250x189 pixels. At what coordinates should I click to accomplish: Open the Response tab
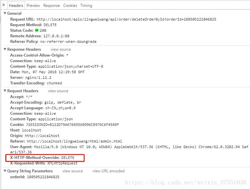click(x=52, y=6)
